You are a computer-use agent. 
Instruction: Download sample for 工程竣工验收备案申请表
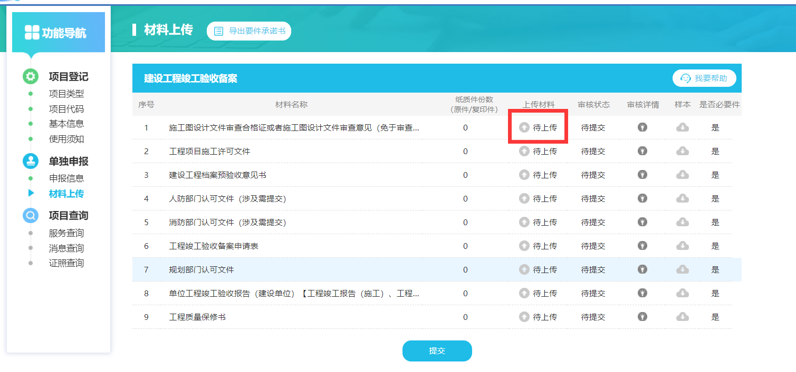click(682, 246)
